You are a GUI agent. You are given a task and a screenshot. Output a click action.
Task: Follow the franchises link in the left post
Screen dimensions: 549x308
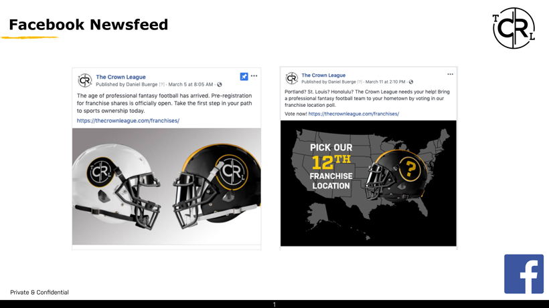[x=128, y=120]
